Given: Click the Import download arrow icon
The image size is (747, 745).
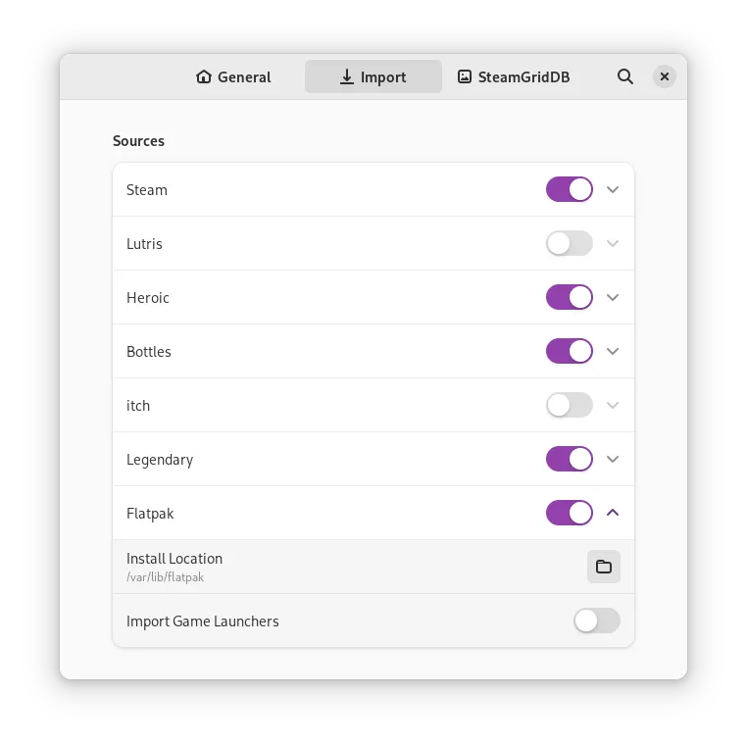Looking at the screenshot, I should point(347,76).
